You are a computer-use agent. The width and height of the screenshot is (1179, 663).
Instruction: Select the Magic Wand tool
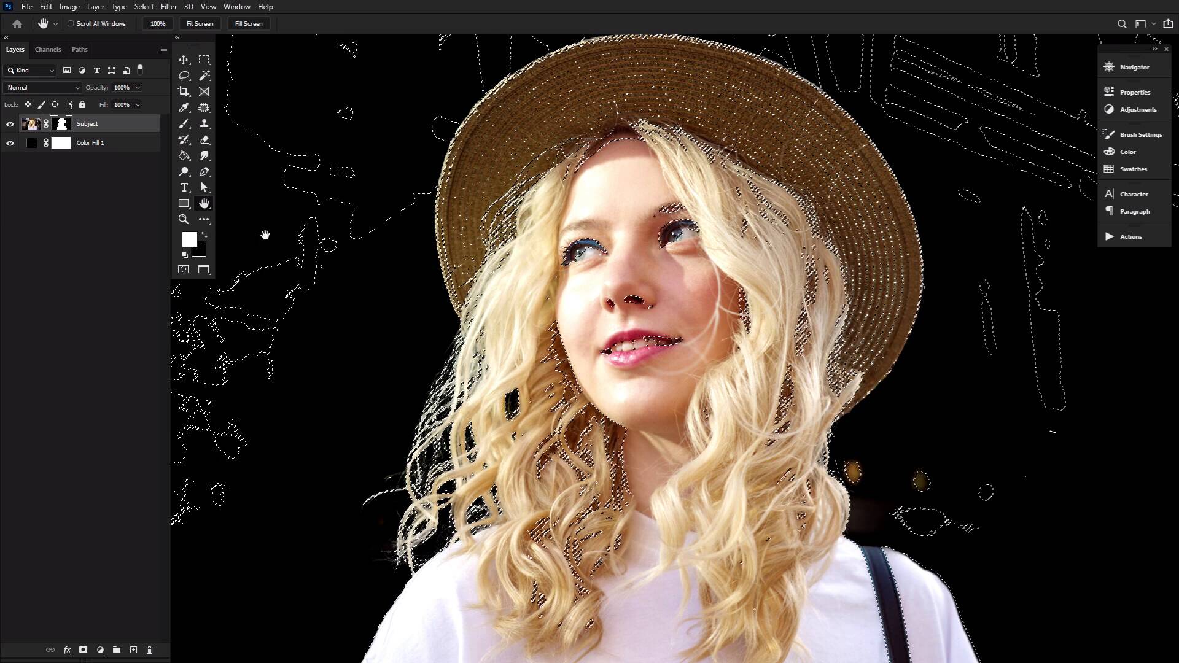tap(204, 76)
